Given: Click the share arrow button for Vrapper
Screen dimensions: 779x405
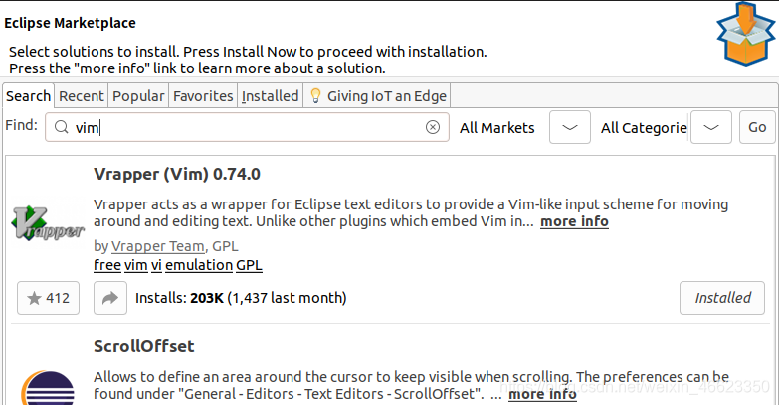Looking at the screenshot, I should [x=110, y=298].
